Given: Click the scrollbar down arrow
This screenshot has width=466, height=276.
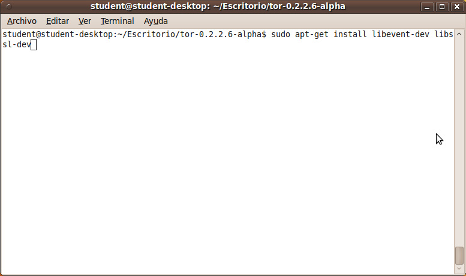Looking at the screenshot, I should click(x=459, y=269).
